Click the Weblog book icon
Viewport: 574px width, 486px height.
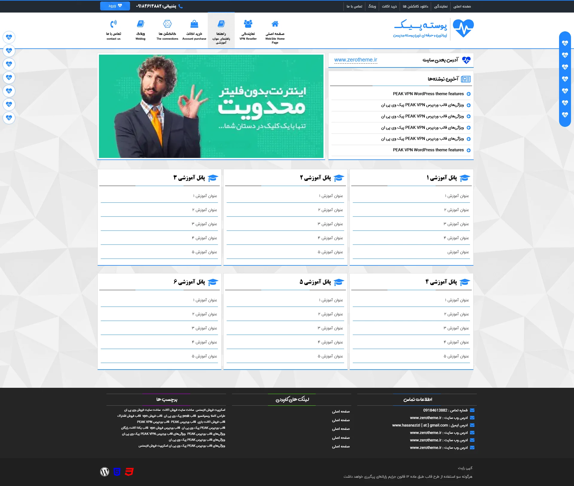pyautogui.click(x=141, y=24)
